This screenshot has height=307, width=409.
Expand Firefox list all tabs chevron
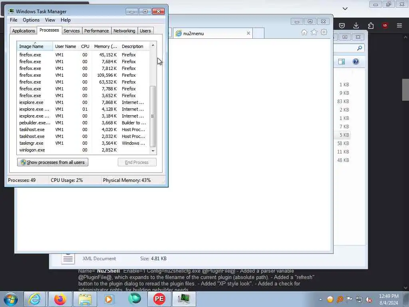click(345, 9)
